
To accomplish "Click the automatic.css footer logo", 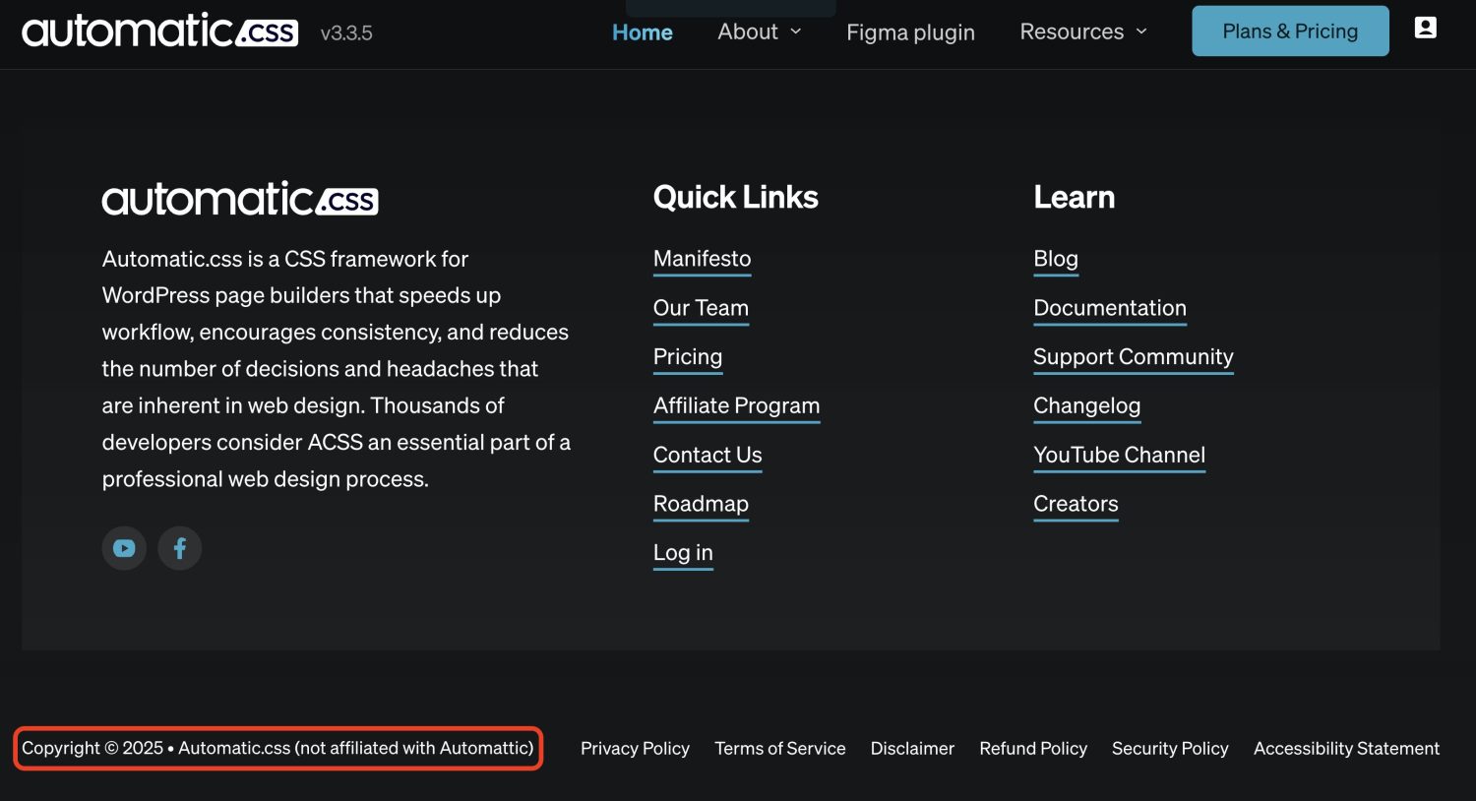I will [240, 199].
